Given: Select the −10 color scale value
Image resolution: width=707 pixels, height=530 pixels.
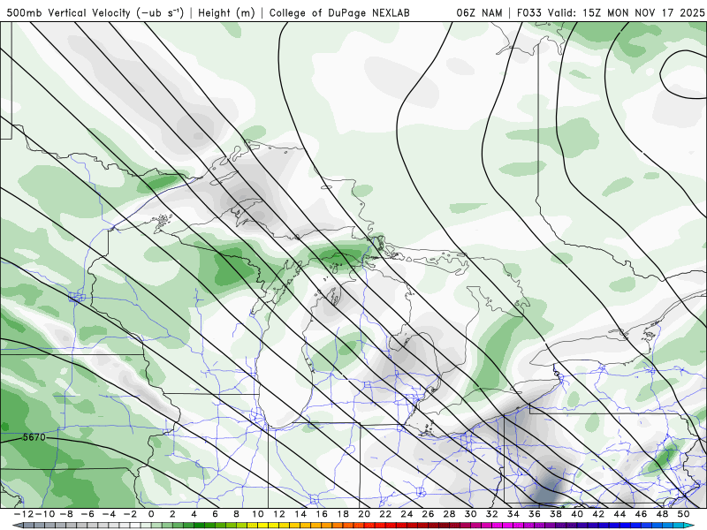Looking at the screenshot, I should click(44, 514).
